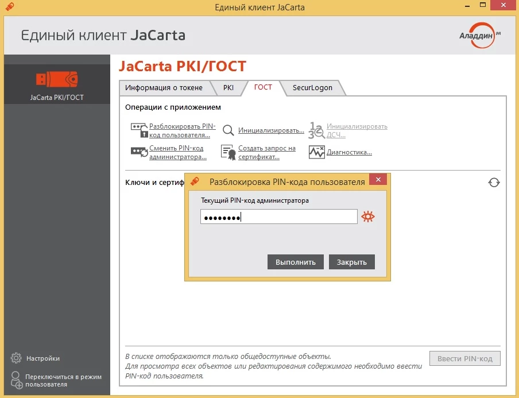Click the 'Выполнить' button
Screen dimensions: 519x398
(x=295, y=262)
